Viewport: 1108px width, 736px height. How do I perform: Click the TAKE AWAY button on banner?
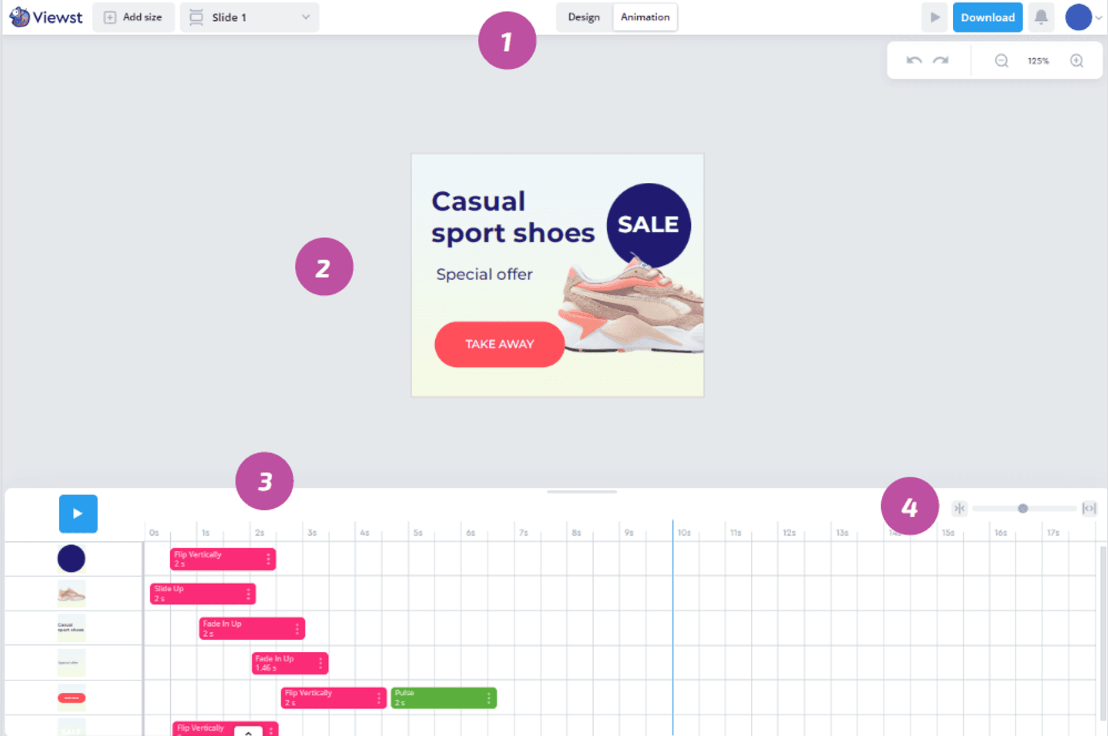(x=499, y=344)
